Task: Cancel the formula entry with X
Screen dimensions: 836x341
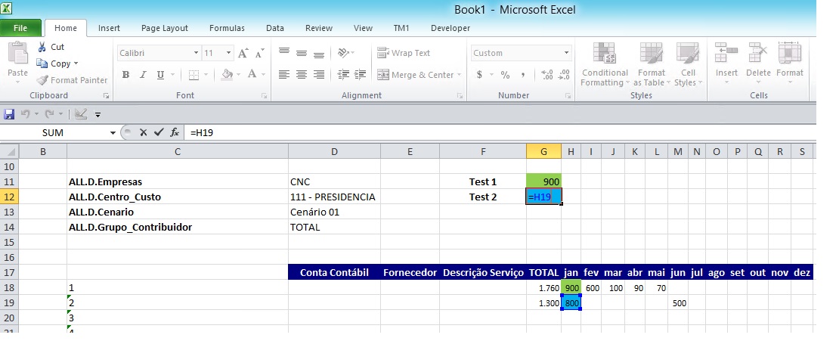Action: 143,132
